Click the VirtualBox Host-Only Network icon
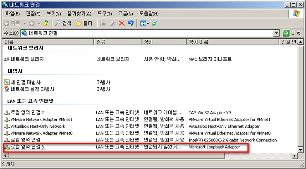The image size is (306, 169). point(7,126)
